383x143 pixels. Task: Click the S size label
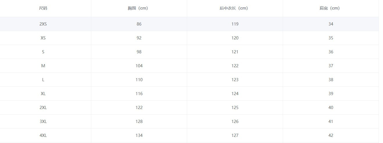(x=43, y=52)
